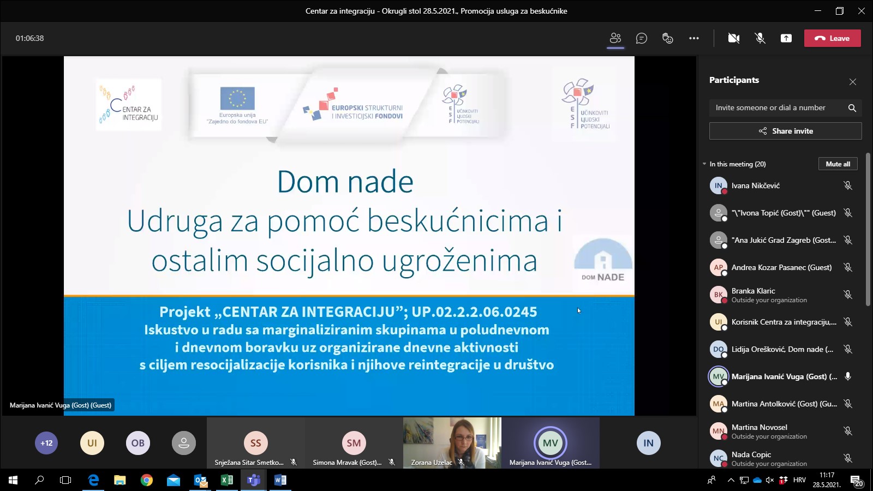Open the show participants icon

pyautogui.click(x=615, y=38)
